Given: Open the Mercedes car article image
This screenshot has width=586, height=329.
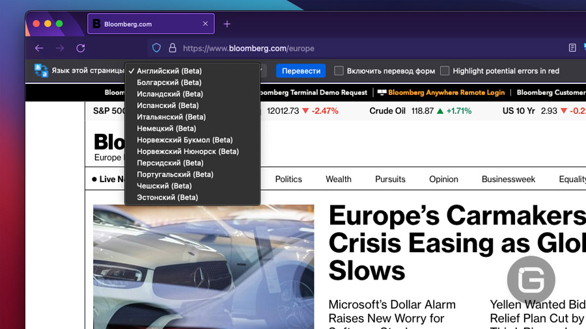Looking at the screenshot, I should tap(204, 267).
